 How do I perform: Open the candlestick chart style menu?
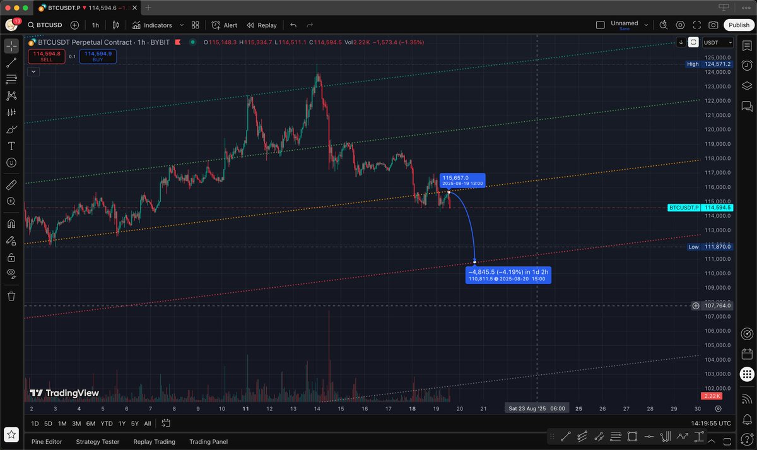[115, 25]
